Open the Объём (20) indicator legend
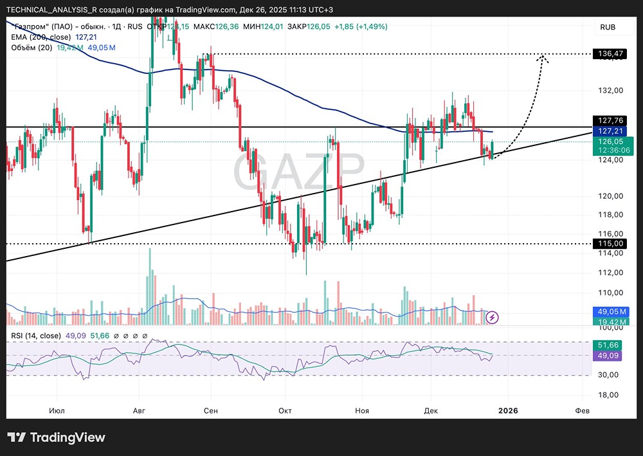The width and height of the screenshot is (643, 456). pos(32,48)
